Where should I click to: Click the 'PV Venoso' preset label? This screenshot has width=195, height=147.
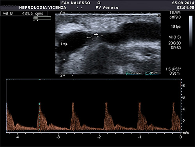coord(107,7)
